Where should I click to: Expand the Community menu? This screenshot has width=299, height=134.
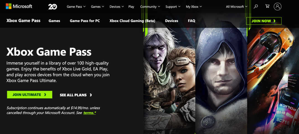point(150,7)
